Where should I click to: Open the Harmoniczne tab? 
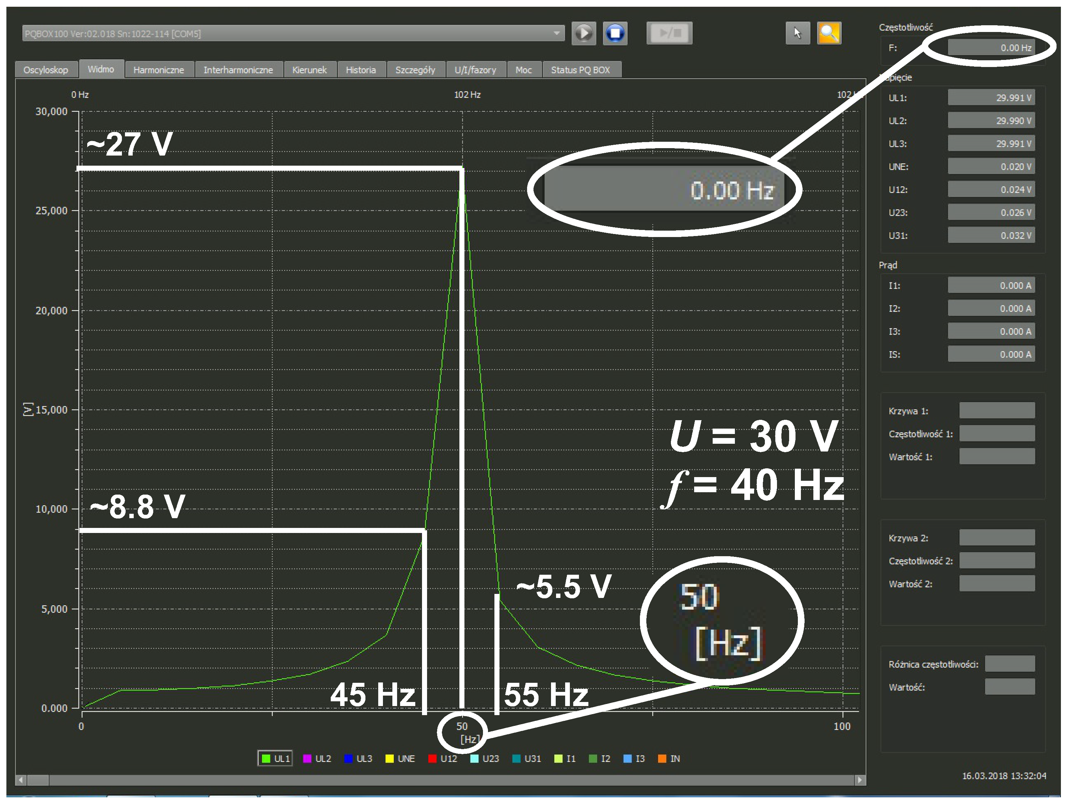coord(159,70)
